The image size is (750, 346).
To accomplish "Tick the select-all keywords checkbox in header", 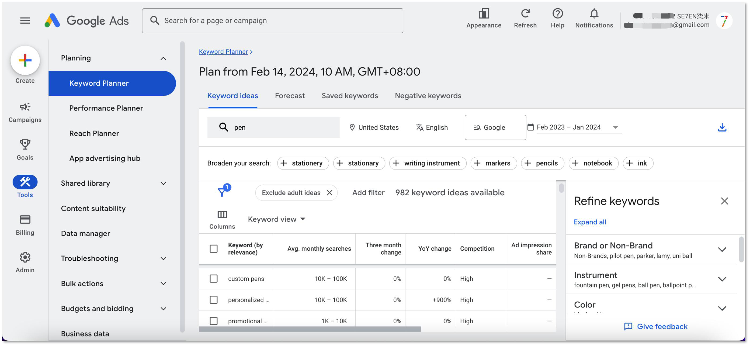I will (213, 249).
